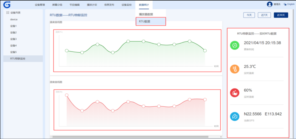Click the red real-time humidity icon
This screenshot has width=296, height=139.
pos(234,93)
